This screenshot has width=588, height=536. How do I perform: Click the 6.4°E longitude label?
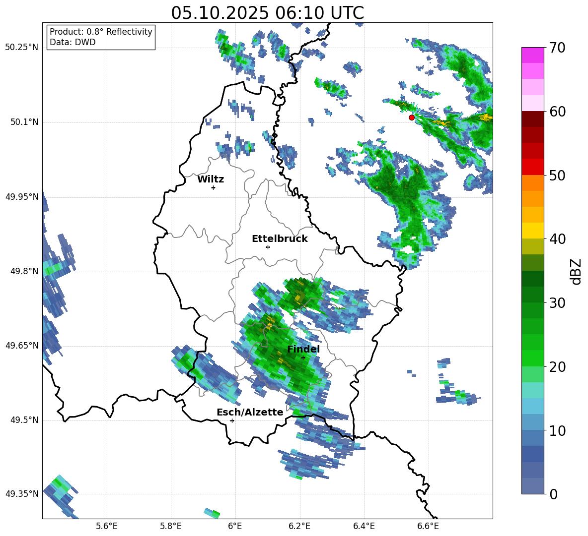(364, 526)
